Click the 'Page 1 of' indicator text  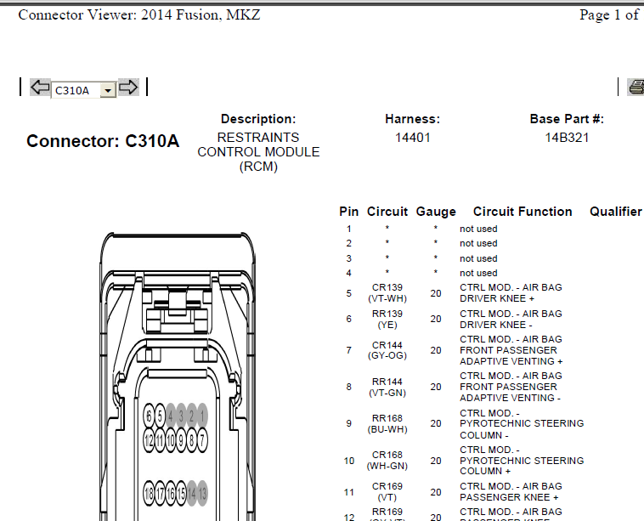point(609,14)
